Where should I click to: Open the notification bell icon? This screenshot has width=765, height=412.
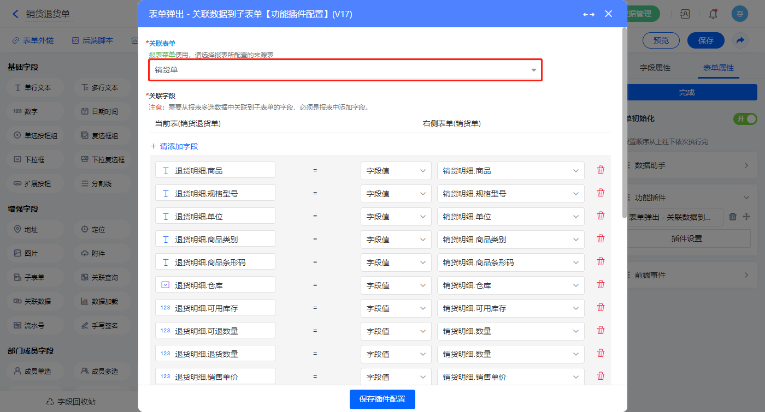(x=713, y=14)
